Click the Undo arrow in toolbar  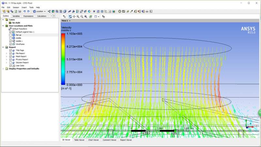[24, 11]
